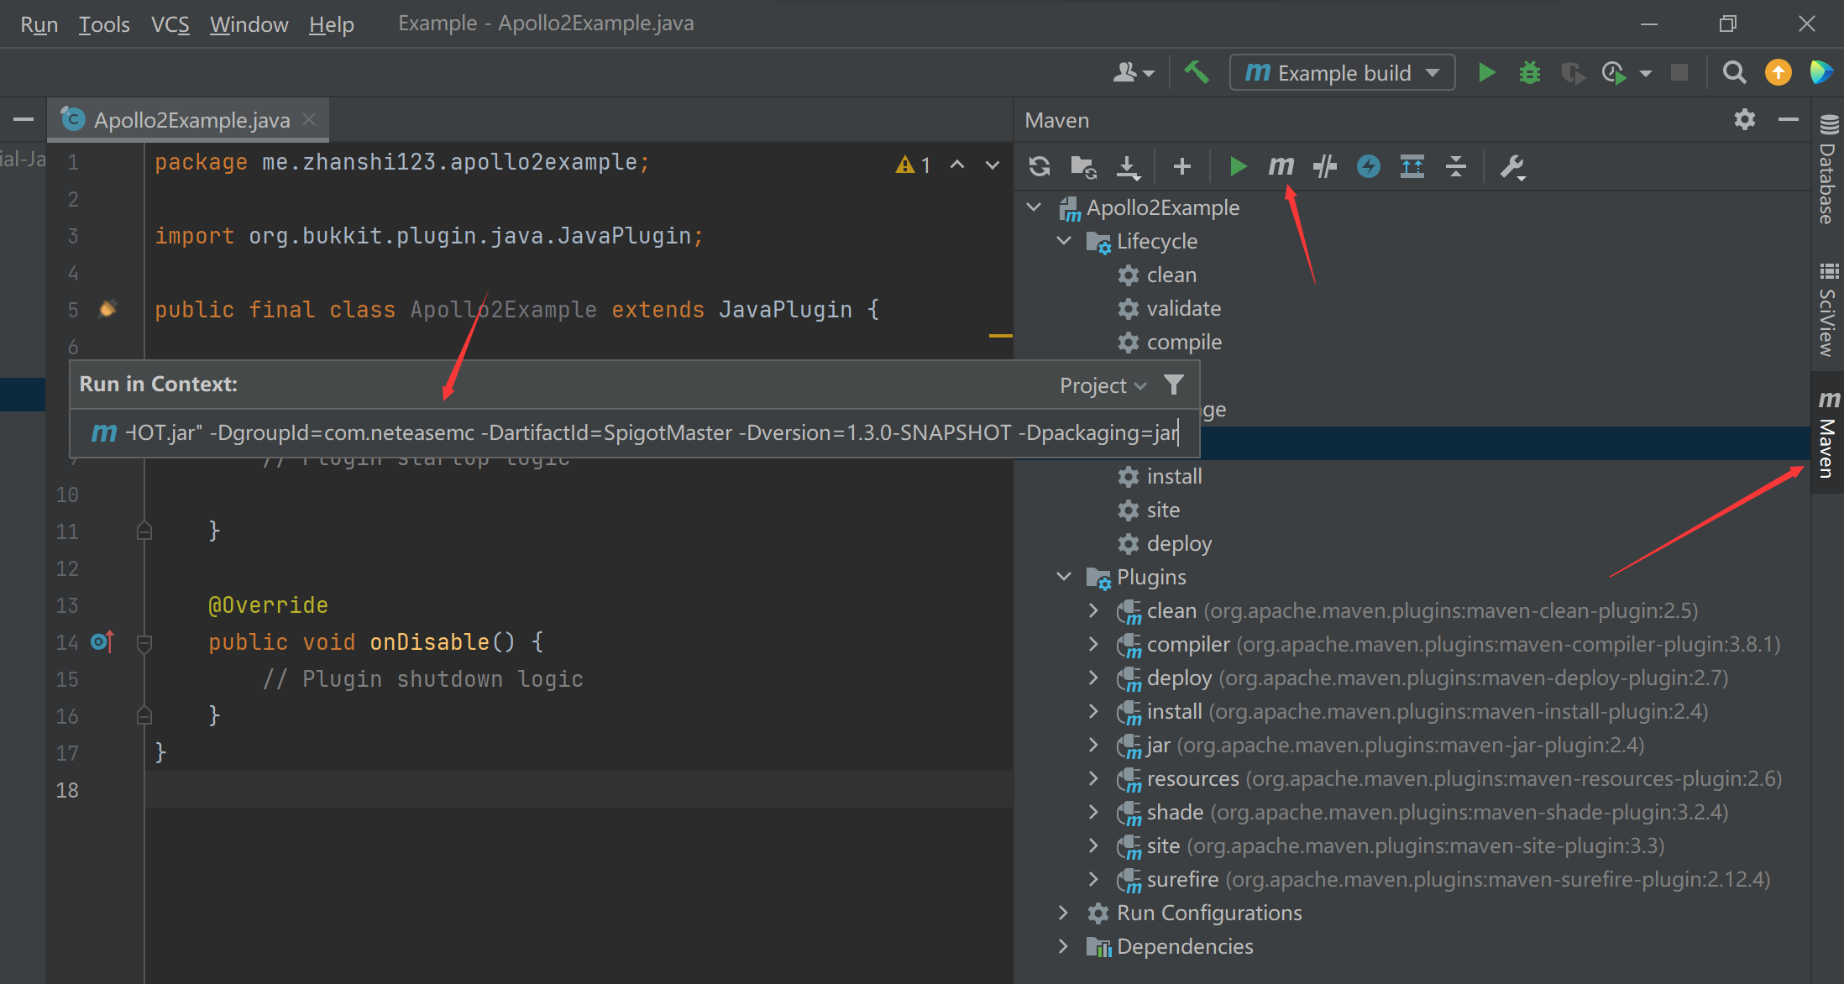The image size is (1844, 984).
Task: Reload all Maven projects
Action: pos(1040,166)
